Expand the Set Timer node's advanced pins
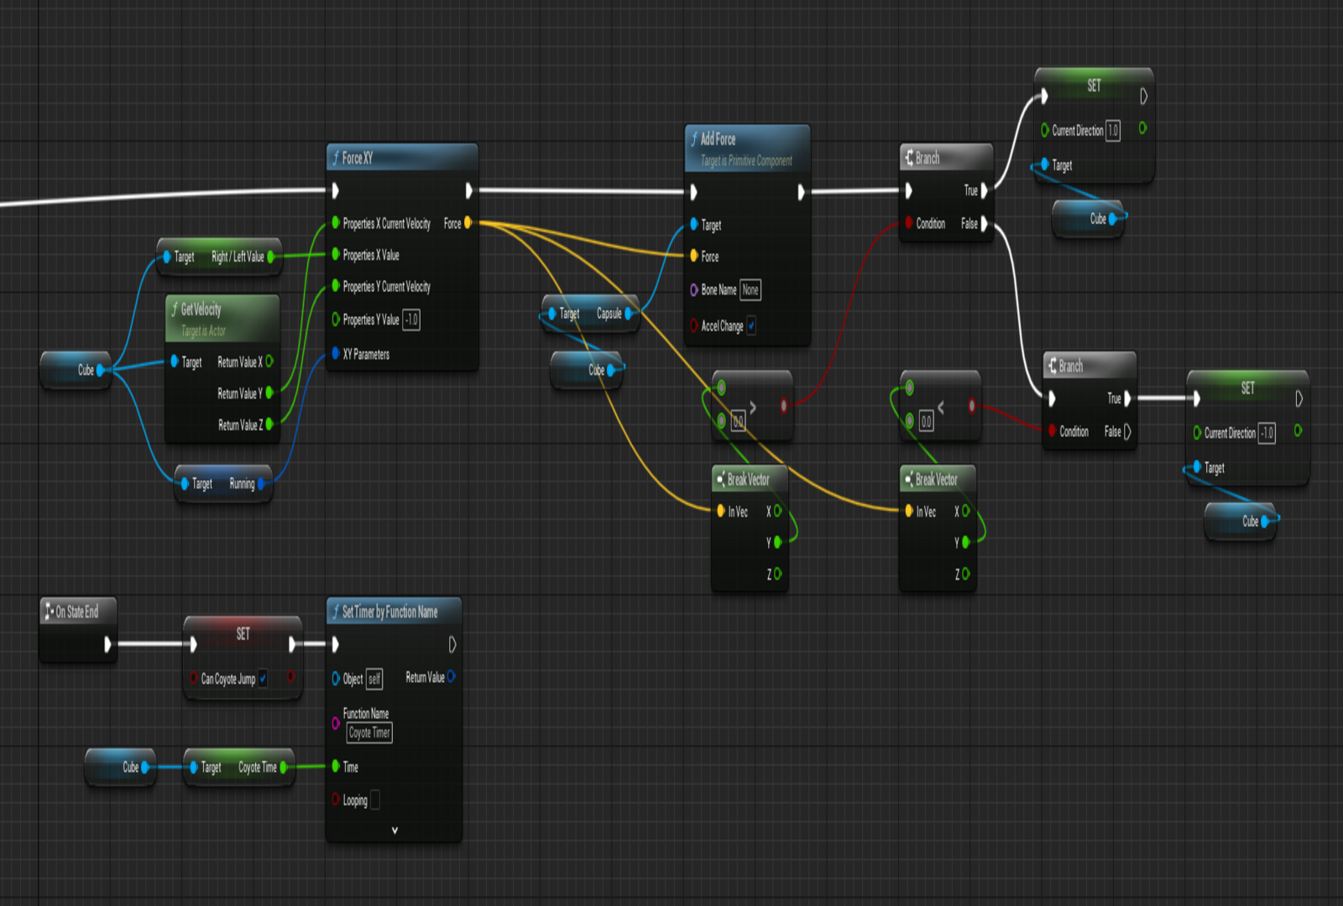Image resolution: width=1343 pixels, height=906 pixels. point(395,830)
